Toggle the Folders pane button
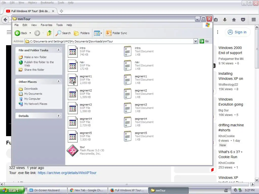The width and height of the screenshot is (259, 194). (x=82, y=33)
